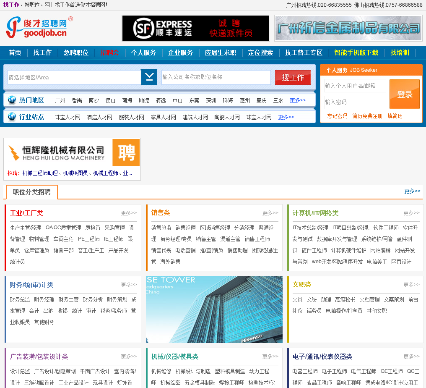Click the 填简历 link

[x=395, y=116]
